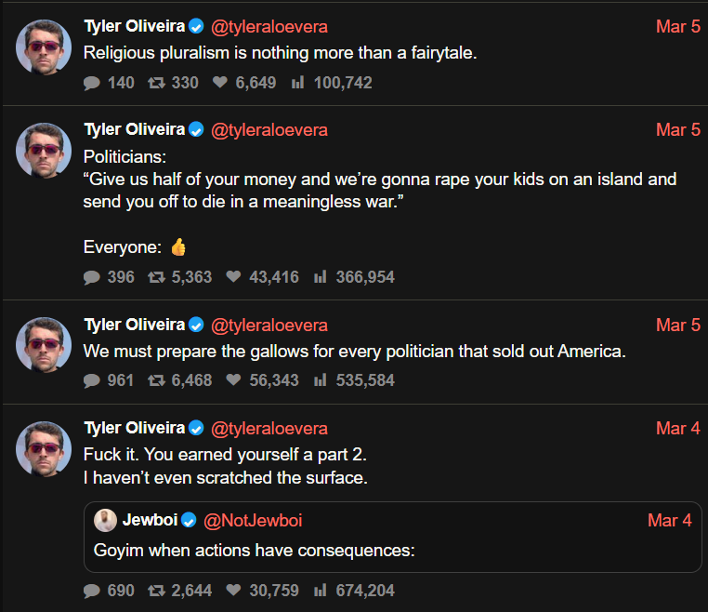
Task: Click the views icon showing 100,742
Action: [x=298, y=83]
